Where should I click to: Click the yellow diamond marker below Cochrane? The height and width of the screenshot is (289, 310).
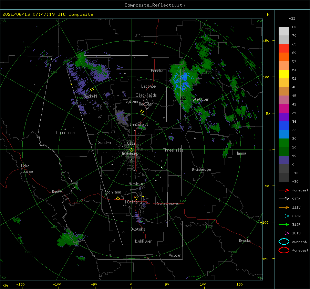[118, 199]
